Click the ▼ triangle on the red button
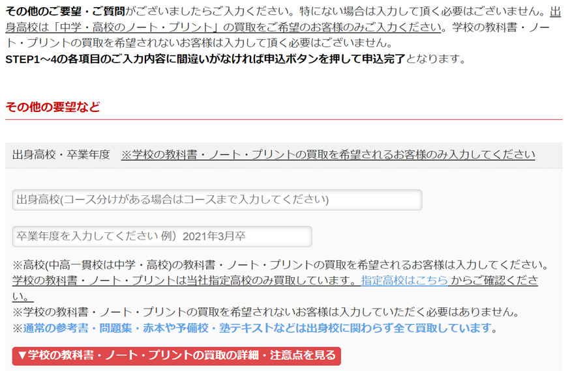This screenshot has width=570, height=371. pos(22,355)
